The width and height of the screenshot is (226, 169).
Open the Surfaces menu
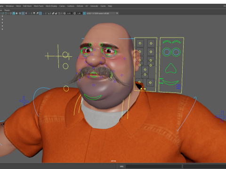(x=71, y=6)
